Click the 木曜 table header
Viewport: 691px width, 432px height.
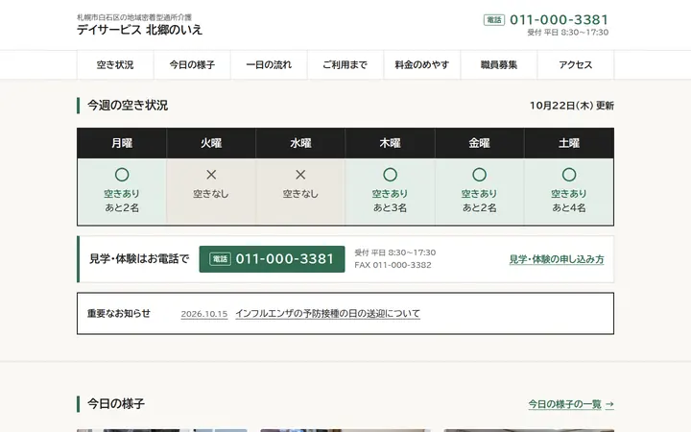390,143
